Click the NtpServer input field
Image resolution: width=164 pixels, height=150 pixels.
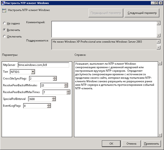click(44, 65)
